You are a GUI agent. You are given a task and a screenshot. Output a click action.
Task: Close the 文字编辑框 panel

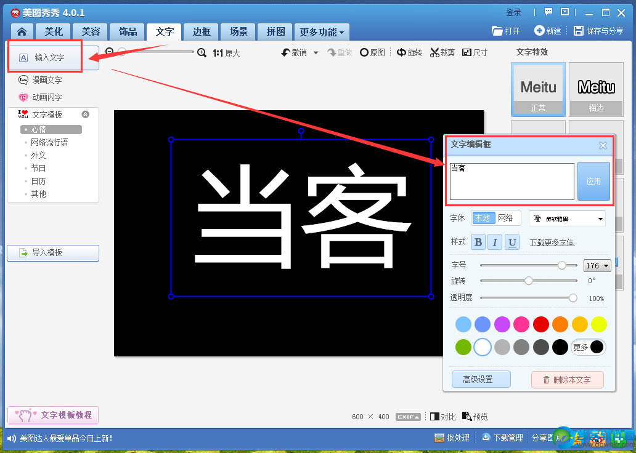pos(603,145)
